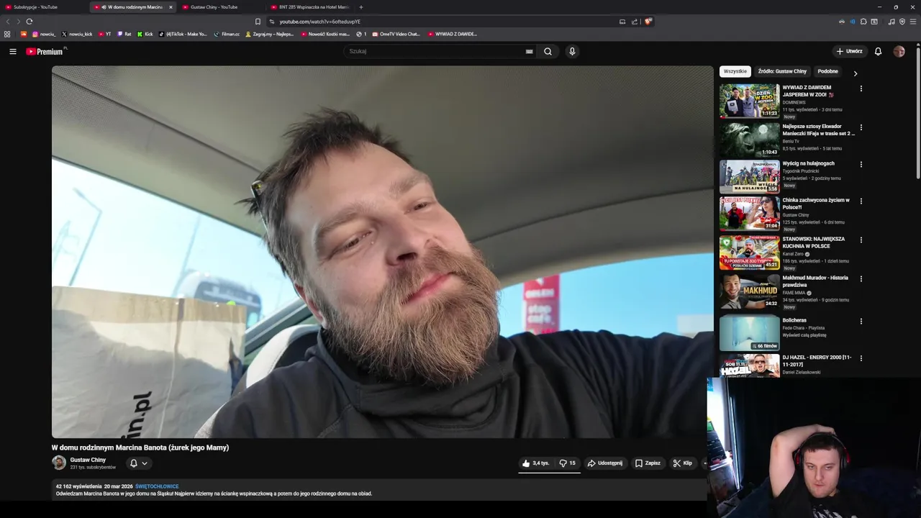Viewport: 921px width, 518px height.
Task: Open the browser main menu
Action: pos(913,22)
